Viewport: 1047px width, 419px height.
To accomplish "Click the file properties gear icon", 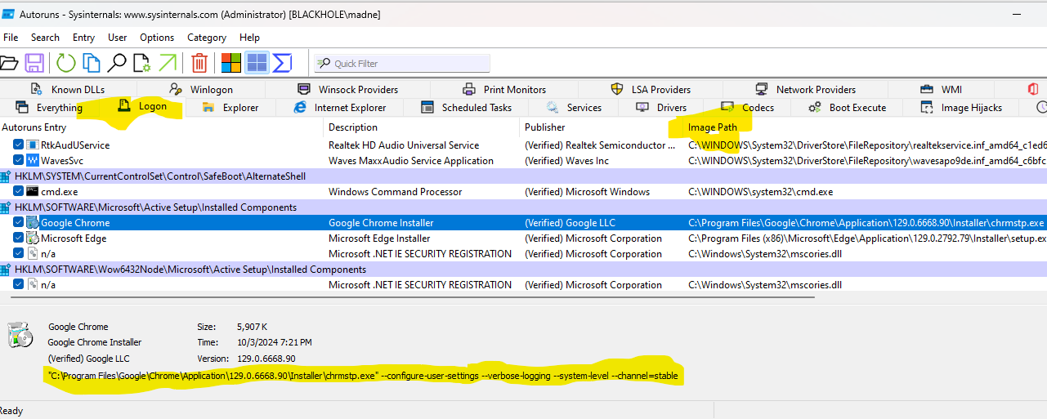I will (x=141, y=63).
